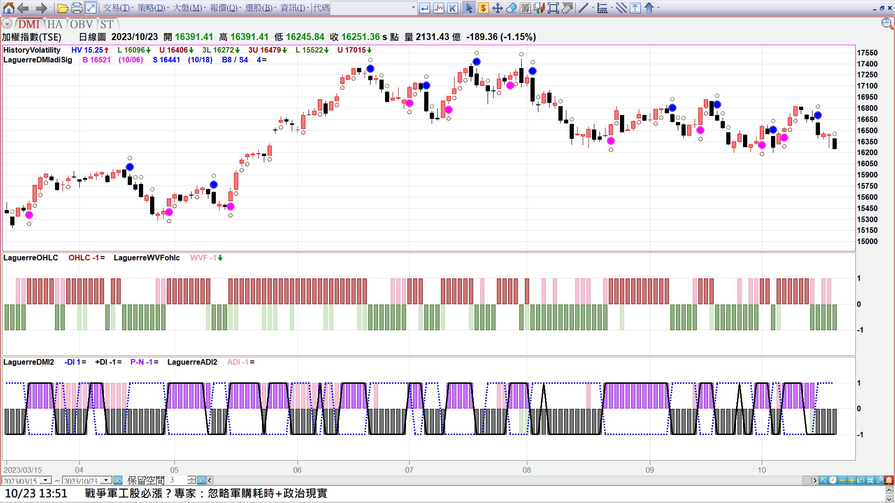This screenshot has height=503, width=895.
Task: Click the zoom-out magnifier icon
Action: click(x=887, y=24)
